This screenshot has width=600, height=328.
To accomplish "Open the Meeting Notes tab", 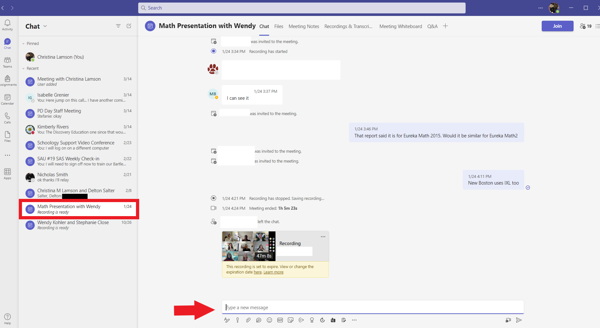I will (304, 26).
